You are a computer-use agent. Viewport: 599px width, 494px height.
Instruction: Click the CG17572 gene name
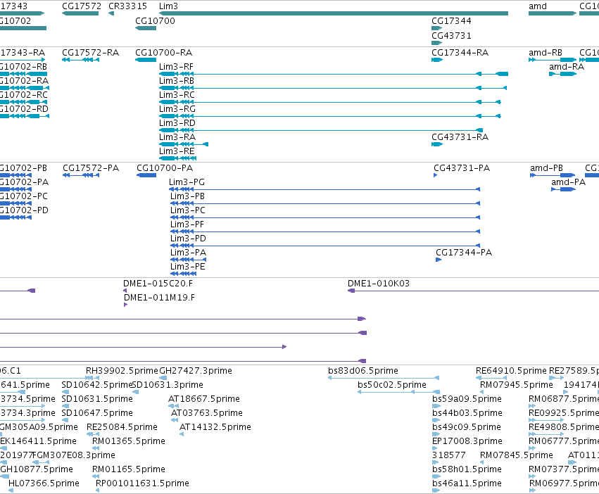(82, 6)
